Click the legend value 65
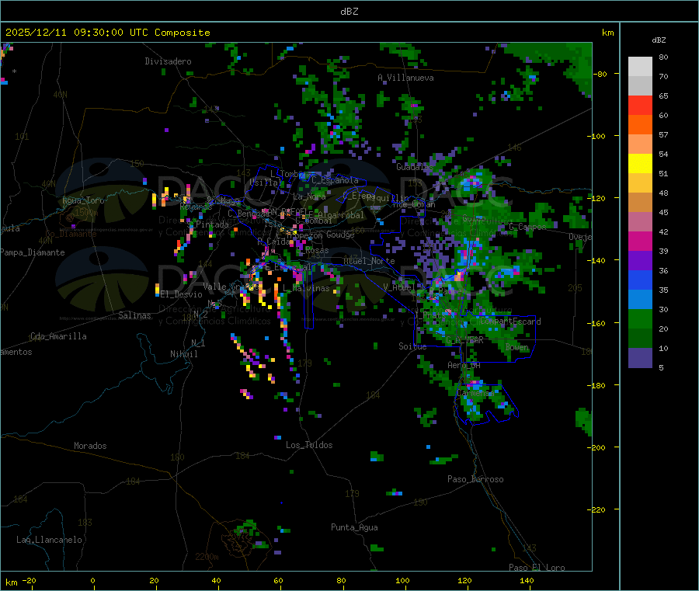This screenshot has height=591, width=699. tap(663, 96)
